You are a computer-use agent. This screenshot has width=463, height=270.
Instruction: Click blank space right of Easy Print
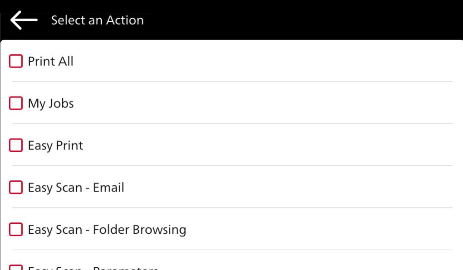pyautogui.click(x=272, y=145)
